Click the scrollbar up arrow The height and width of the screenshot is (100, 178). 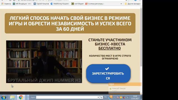(x=141, y=7)
